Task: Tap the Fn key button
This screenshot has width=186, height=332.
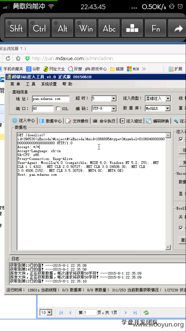Action: (x=156, y=28)
